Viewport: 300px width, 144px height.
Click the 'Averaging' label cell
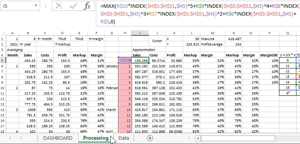(x=15, y=50)
